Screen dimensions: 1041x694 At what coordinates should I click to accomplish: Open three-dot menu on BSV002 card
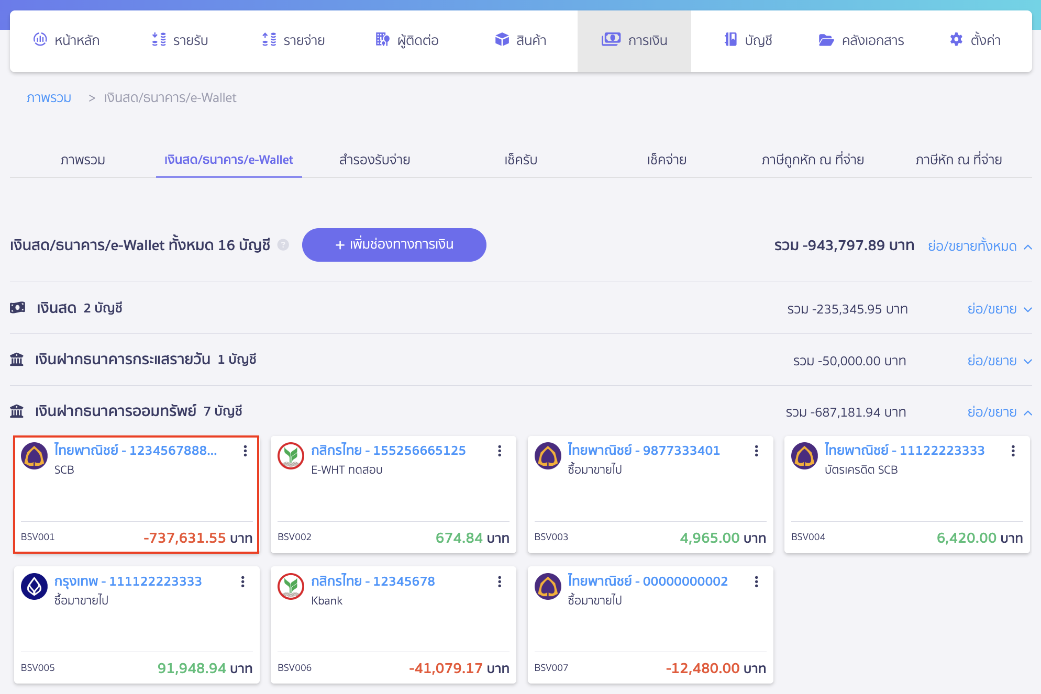pos(500,451)
